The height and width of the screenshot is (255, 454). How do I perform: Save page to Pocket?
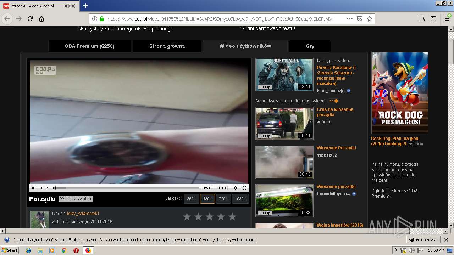(360, 19)
